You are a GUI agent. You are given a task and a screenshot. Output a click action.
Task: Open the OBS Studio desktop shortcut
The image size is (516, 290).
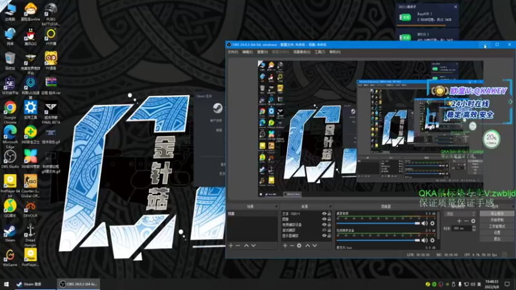pos(10,159)
